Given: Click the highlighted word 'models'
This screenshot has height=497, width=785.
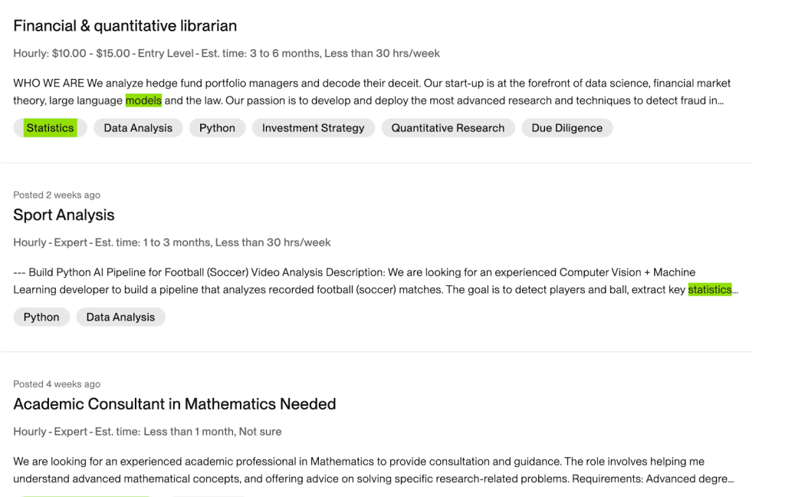Looking at the screenshot, I should 143,100.
